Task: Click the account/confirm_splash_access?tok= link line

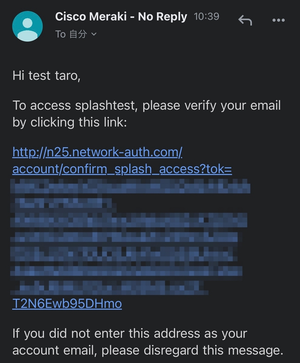Action: pos(122,169)
